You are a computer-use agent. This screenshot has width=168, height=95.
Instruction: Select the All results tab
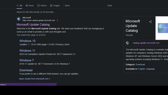[x=19, y=6]
